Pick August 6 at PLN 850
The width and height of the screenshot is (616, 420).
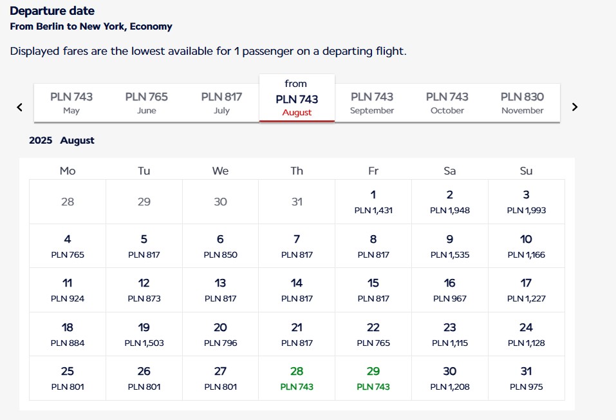click(220, 246)
